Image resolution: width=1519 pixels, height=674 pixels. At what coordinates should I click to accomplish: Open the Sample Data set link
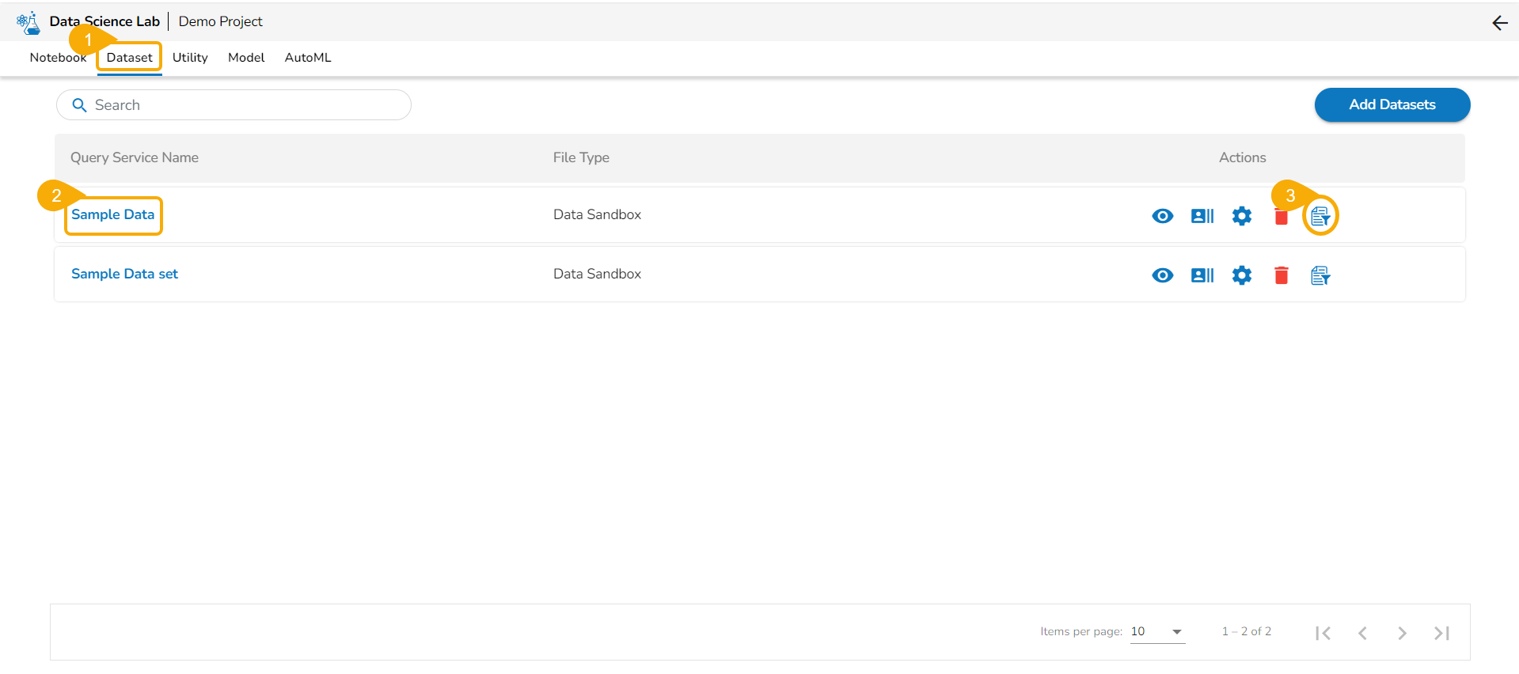[124, 274]
